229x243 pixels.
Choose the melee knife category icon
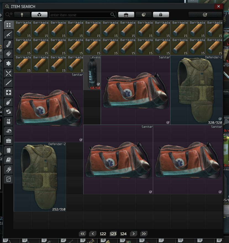(8, 83)
